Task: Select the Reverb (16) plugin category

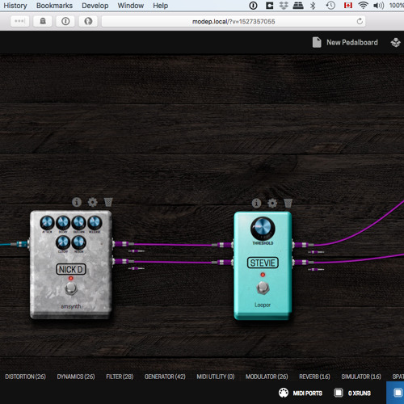Action: (314, 377)
